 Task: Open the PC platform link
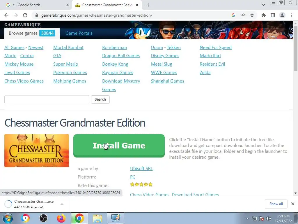(x=133, y=177)
